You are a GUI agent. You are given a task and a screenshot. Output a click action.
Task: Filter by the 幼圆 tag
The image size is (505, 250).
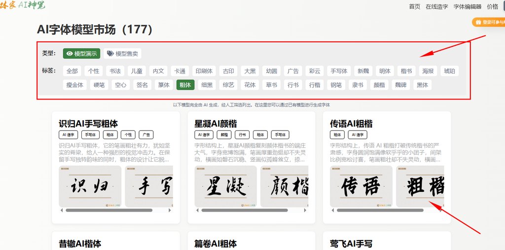272,71
